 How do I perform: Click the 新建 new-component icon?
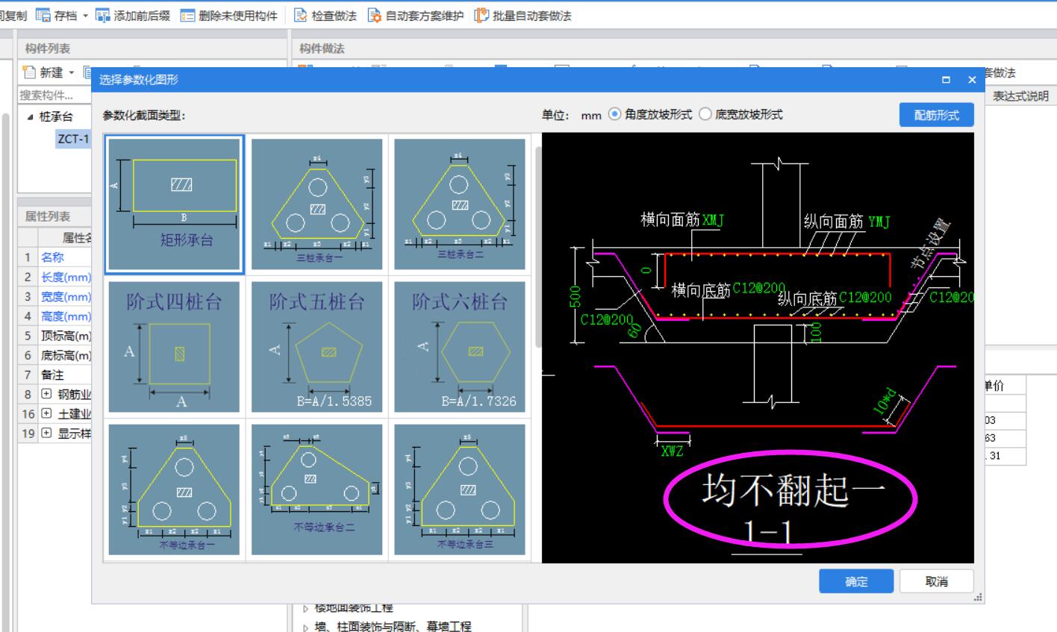(x=29, y=72)
